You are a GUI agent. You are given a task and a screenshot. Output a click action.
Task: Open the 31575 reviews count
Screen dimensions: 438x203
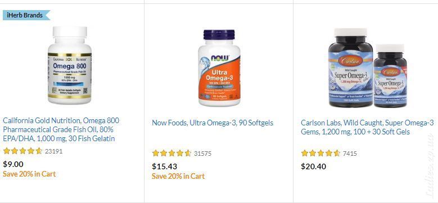tap(203, 154)
